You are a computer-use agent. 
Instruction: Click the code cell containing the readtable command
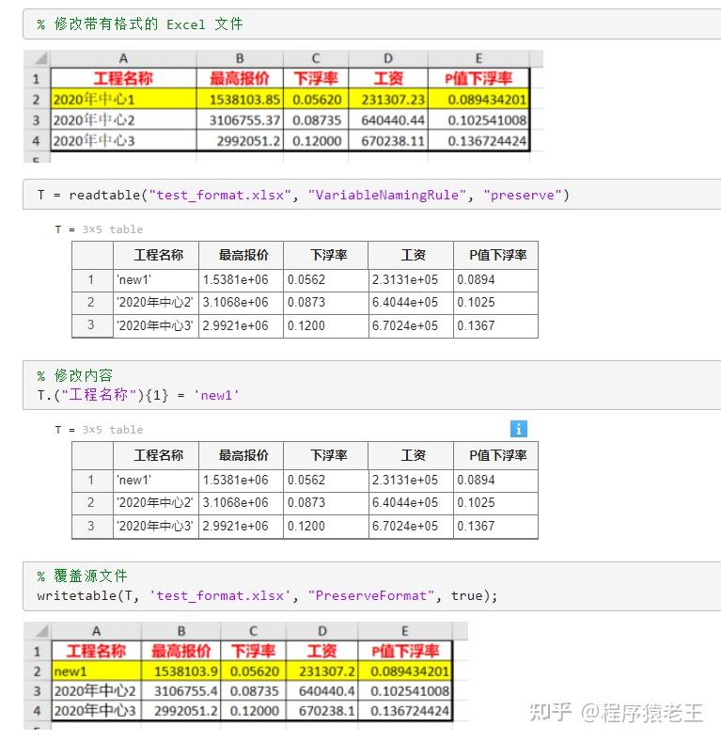(372, 195)
